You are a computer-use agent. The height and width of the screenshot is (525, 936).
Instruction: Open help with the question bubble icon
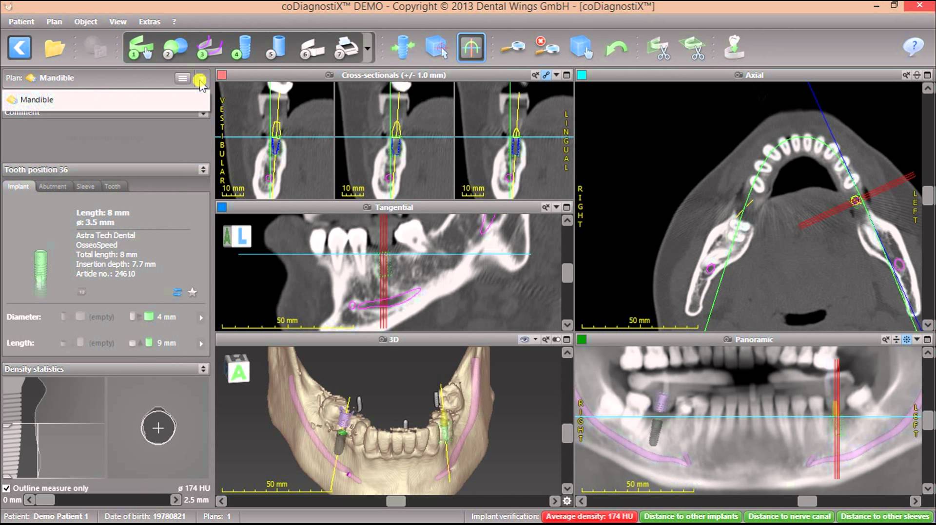pos(913,47)
